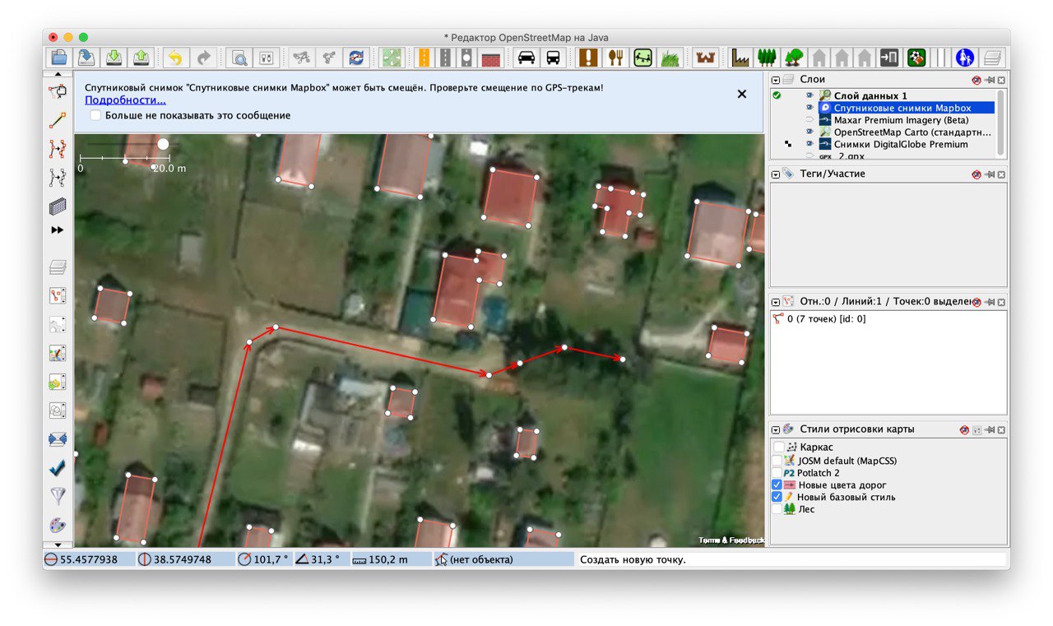Screen dimensions: 1053x626
Task: Click the Layers panel vertical scrollbar
Action: tap(1001, 123)
